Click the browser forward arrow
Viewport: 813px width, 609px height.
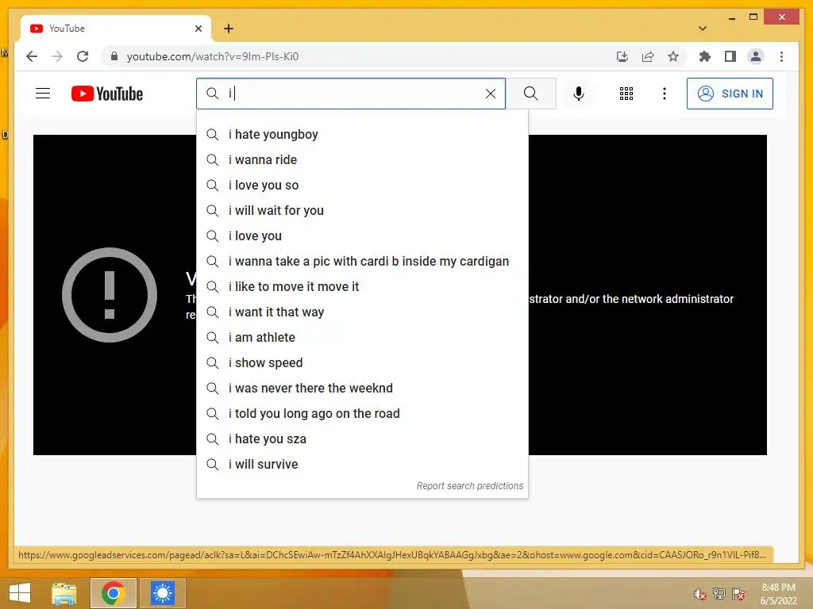click(57, 56)
